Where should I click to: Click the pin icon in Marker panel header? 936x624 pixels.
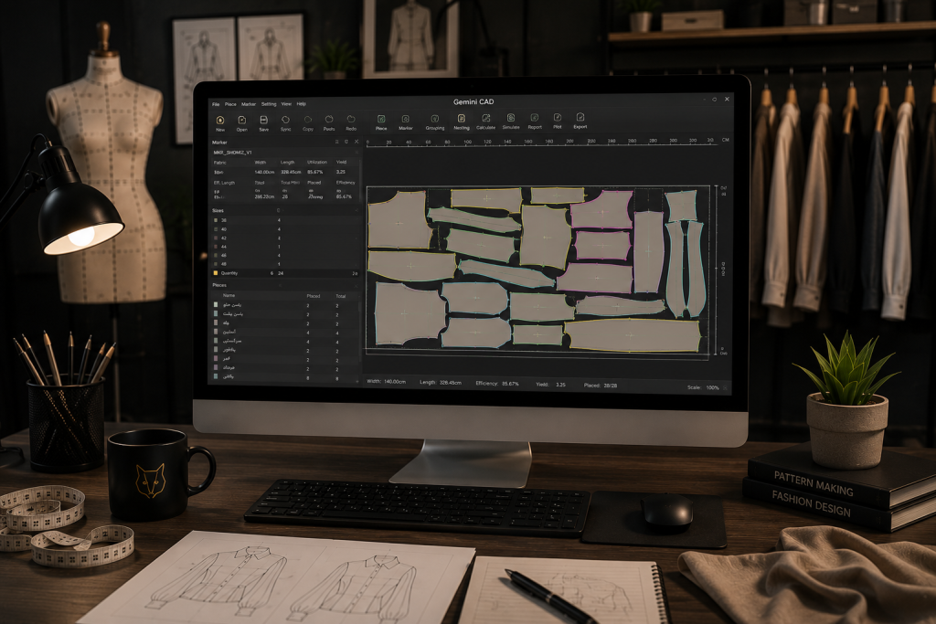click(x=336, y=142)
